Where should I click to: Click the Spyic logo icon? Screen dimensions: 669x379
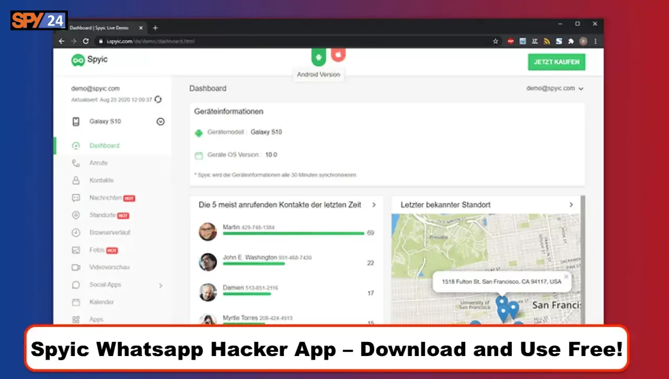[x=77, y=60]
